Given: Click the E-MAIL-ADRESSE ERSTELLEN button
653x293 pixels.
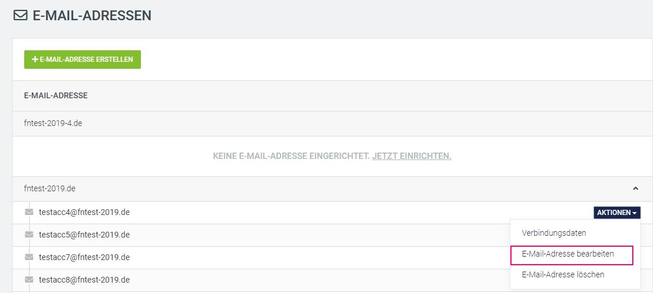Looking at the screenshot, I should click(83, 60).
